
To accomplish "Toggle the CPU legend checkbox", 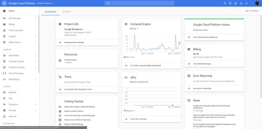I will (125, 57).
